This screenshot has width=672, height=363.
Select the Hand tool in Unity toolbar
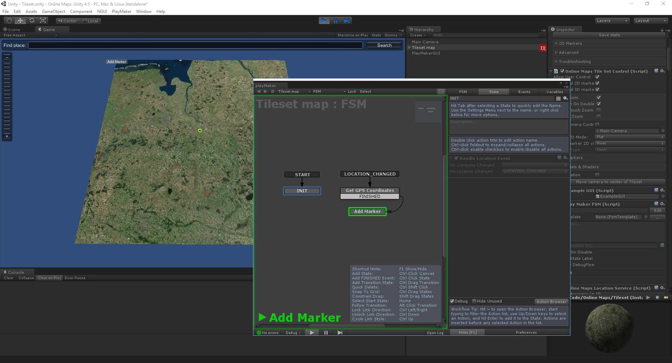(9, 21)
